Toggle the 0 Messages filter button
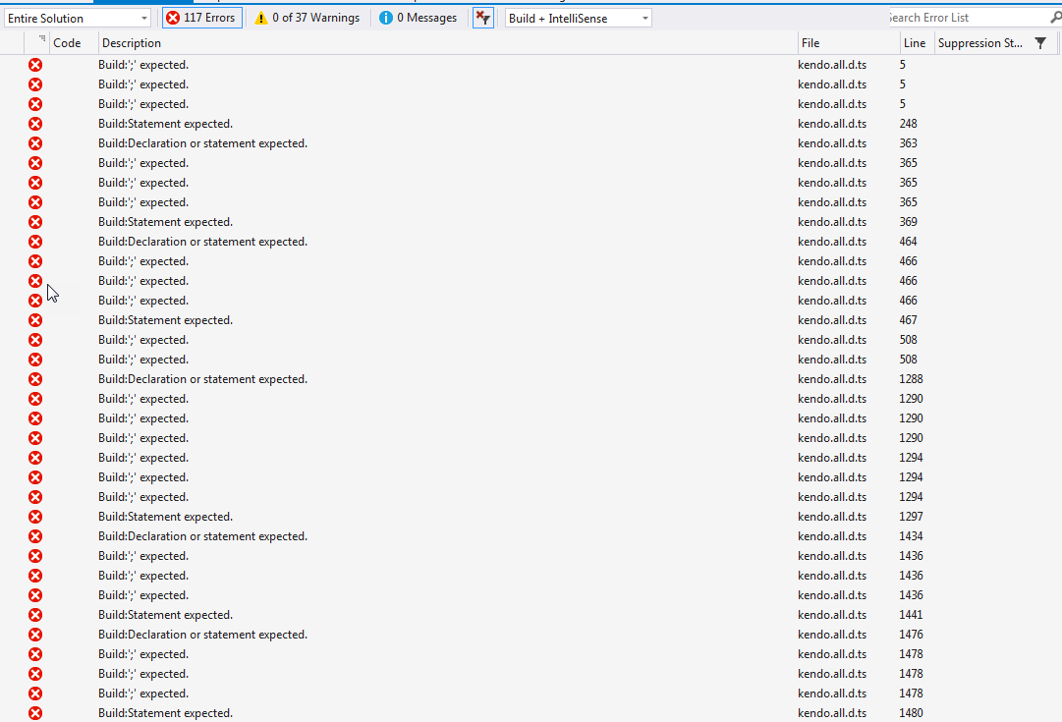 (418, 18)
